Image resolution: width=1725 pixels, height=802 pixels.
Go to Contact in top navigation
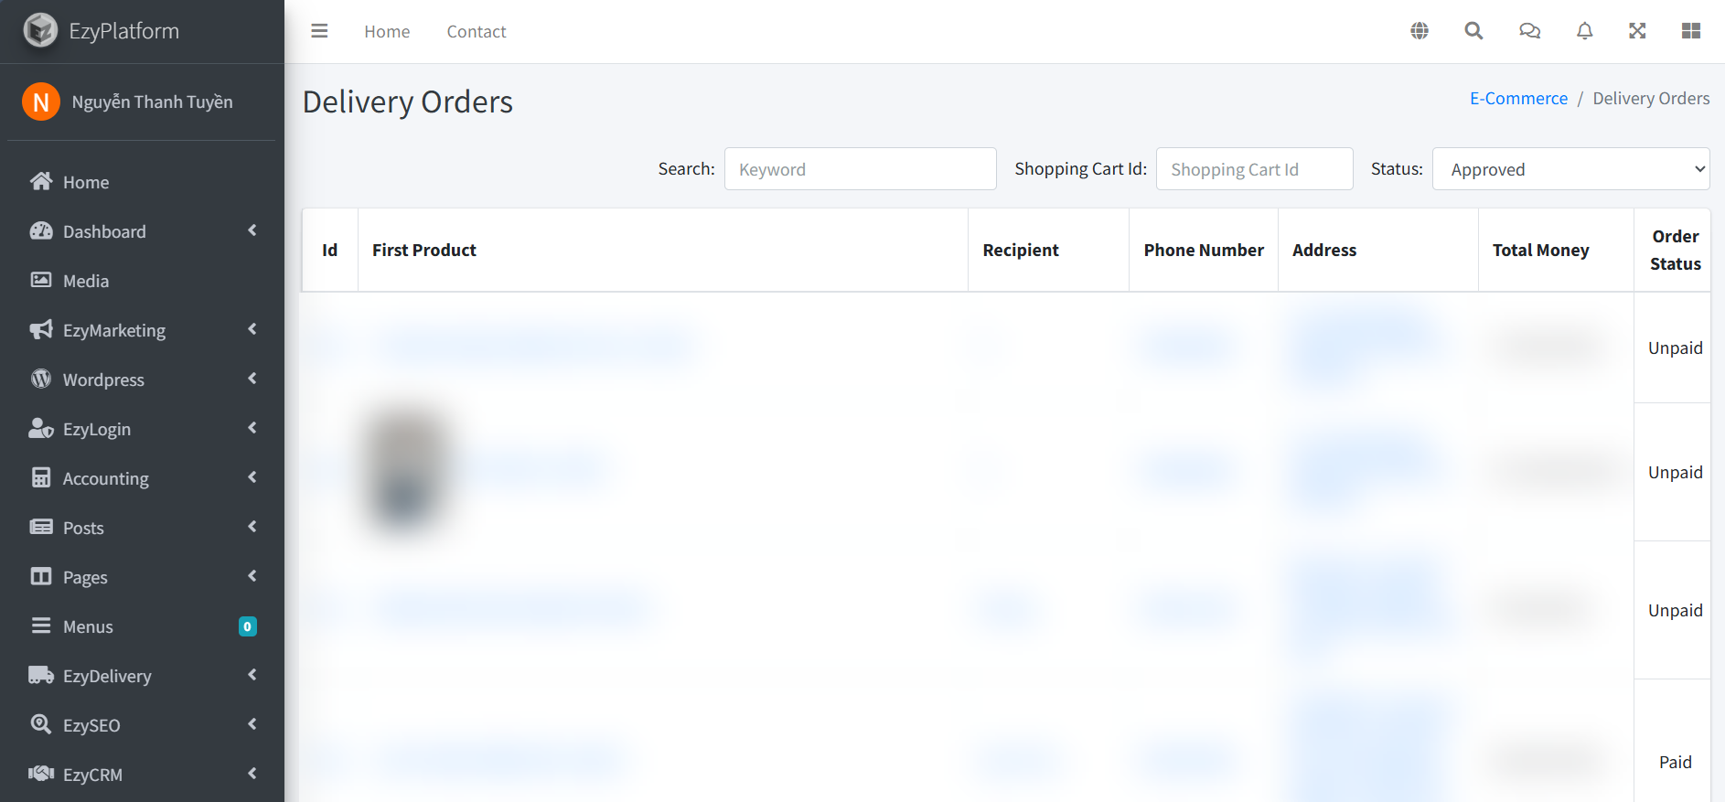[477, 32]
